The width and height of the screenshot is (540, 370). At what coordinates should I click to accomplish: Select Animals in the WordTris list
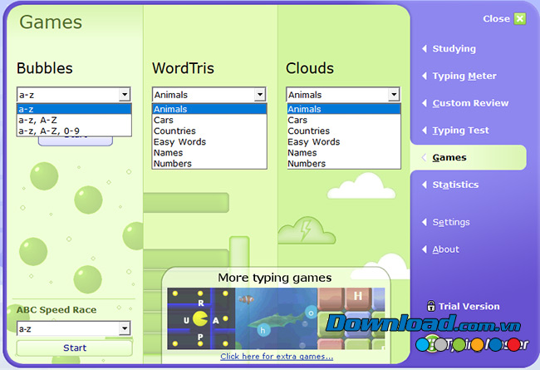pyautogui.click(x=209, y=109)
